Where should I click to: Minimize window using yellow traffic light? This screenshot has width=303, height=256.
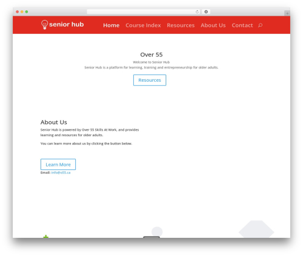[22, 11]
